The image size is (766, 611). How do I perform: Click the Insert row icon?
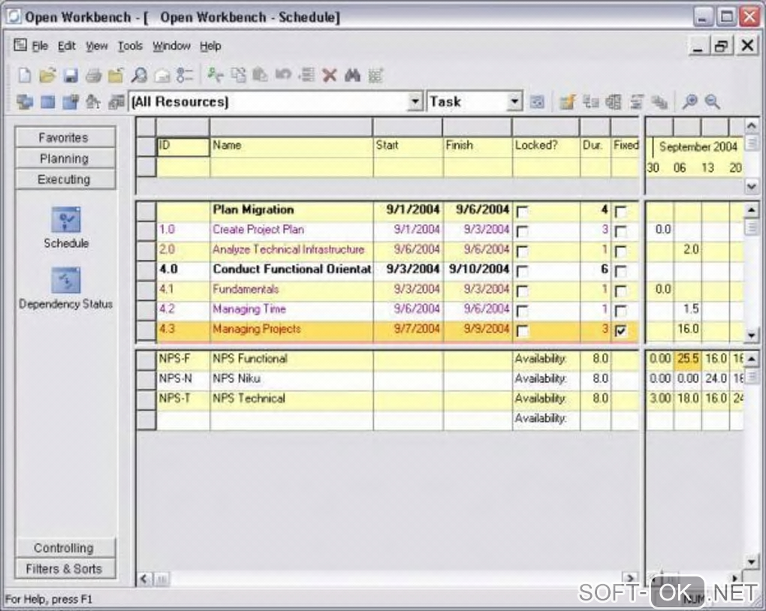[306, 75]
